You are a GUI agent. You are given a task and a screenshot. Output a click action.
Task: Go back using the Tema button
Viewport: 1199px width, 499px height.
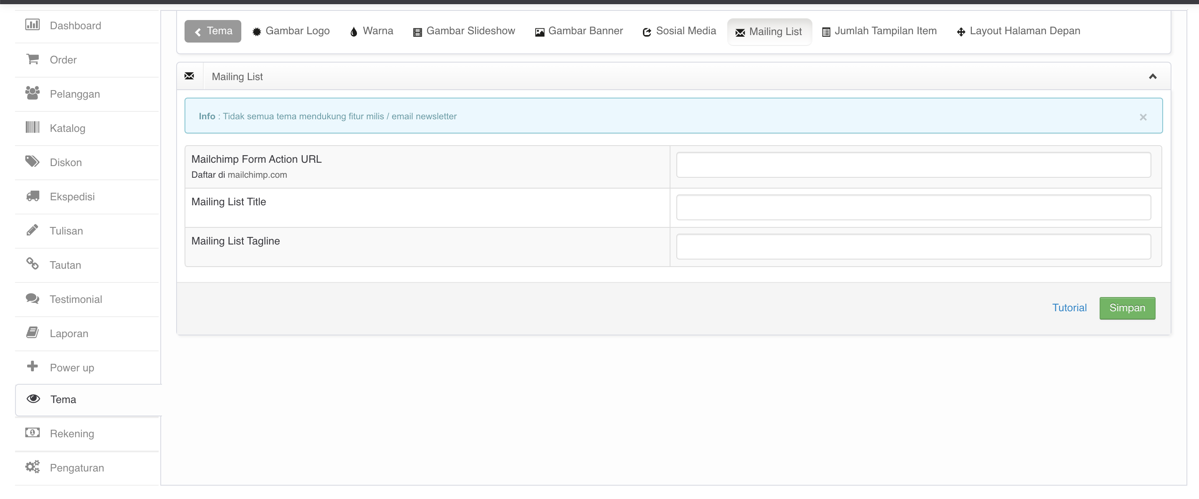point(213,31)
